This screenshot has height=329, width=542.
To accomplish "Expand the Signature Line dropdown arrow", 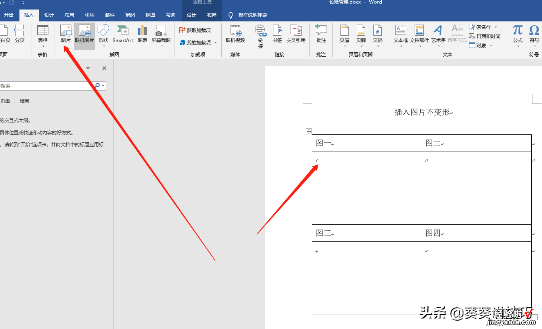I will (x=496, y=27).
